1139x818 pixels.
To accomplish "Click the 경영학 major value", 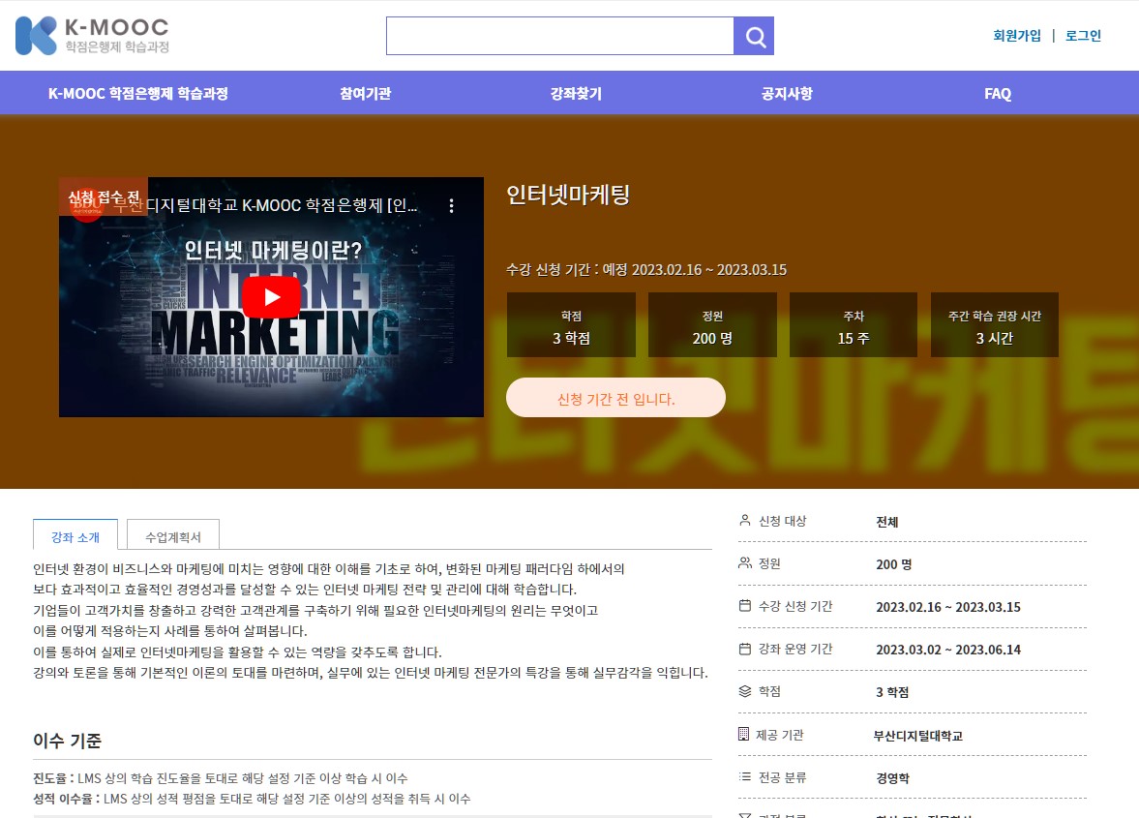I will (893, 778).
